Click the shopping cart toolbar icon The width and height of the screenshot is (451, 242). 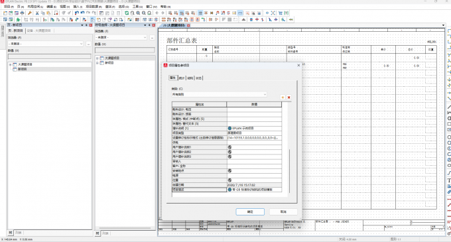[x=281, y=13]
